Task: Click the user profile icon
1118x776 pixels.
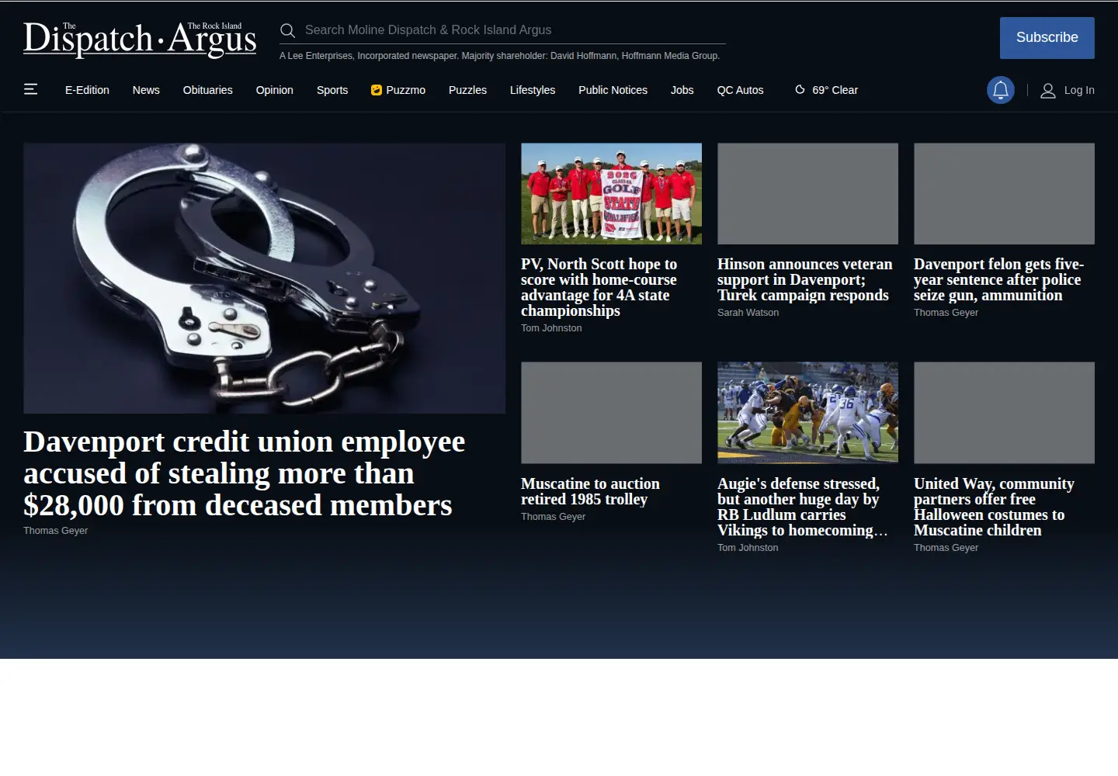Action: [1048, 91]
